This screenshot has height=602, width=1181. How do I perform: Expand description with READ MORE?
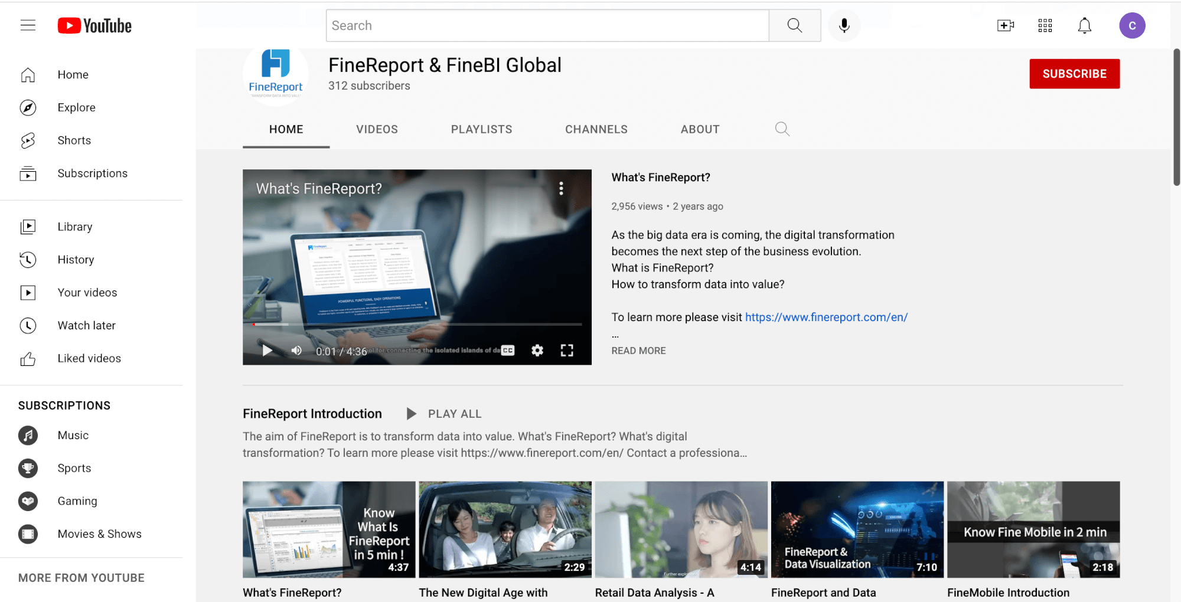pos(638,351)
